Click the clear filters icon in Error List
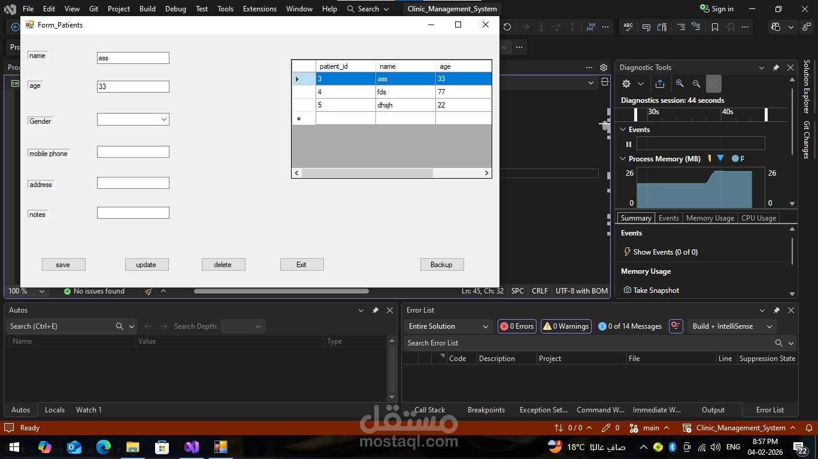This screenshot has height=459, width=818. 676,326
